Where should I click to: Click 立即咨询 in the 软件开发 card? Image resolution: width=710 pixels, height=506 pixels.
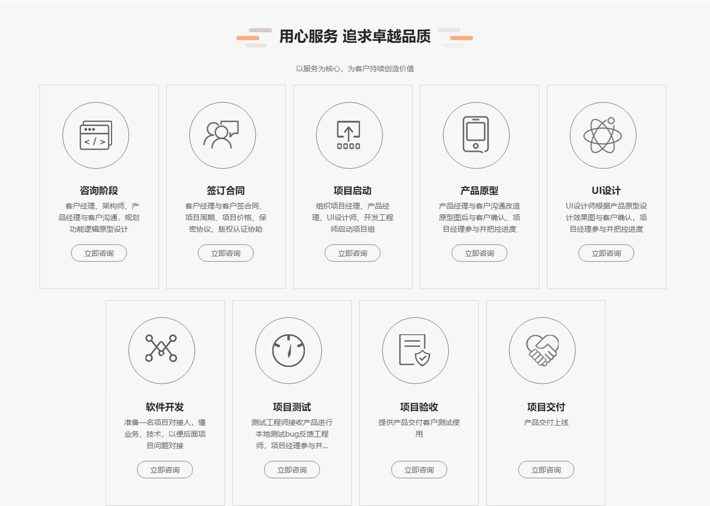pos(165,469)
